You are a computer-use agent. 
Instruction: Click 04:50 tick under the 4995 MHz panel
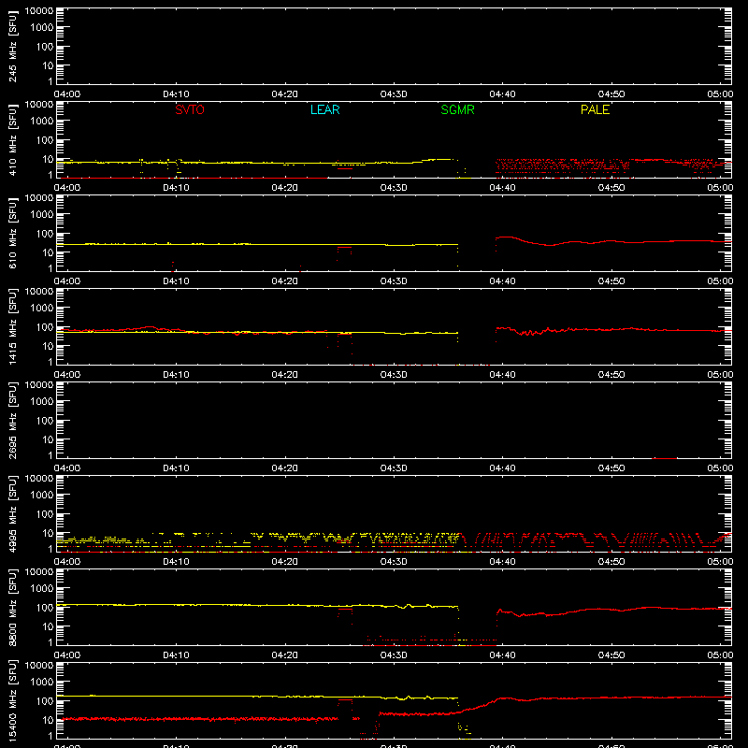tap(611, 562)
